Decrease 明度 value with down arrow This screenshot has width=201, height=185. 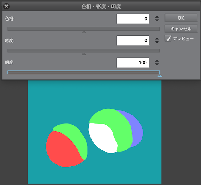[x=157, y=64]
